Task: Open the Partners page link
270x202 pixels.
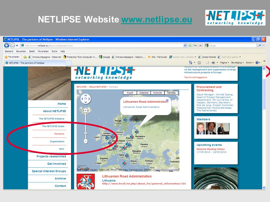Action: [59, 134]
